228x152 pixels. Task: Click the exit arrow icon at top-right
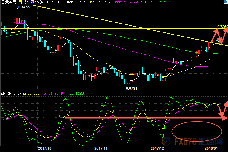226,2
